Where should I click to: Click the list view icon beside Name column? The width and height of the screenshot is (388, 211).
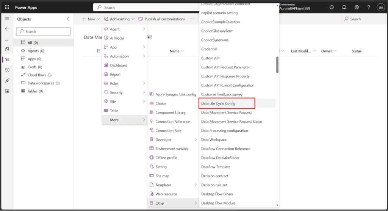tap(99, 51)
